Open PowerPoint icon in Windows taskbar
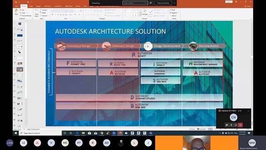Screen dimensions: 266x150 [120, 133]
